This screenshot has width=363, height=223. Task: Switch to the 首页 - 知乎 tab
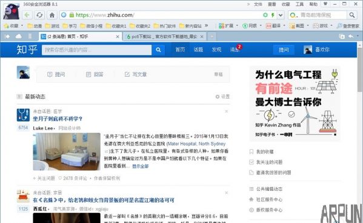(x=80, y=36)
